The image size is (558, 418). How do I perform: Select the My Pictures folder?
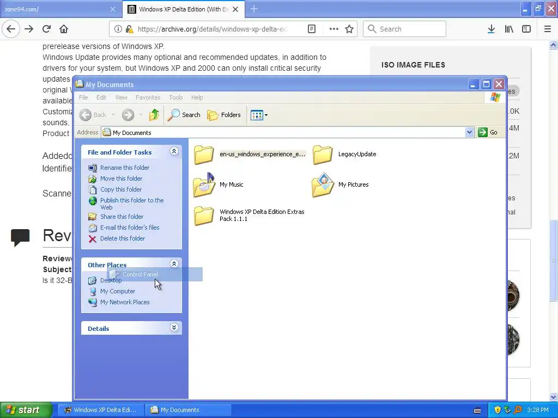point(340,185)
